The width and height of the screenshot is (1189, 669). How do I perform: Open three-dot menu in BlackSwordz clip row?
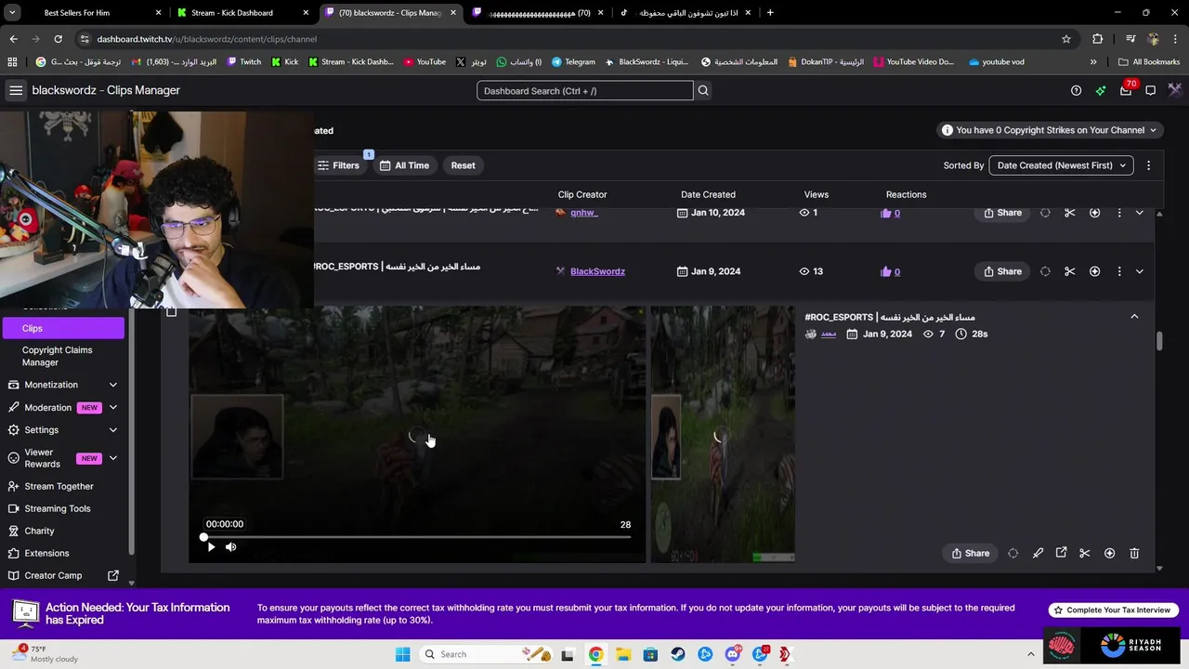(x=1118, y=271)
